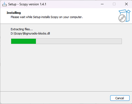
Task: Click the Setup download icon in title bar
Action: click(4, 4)
